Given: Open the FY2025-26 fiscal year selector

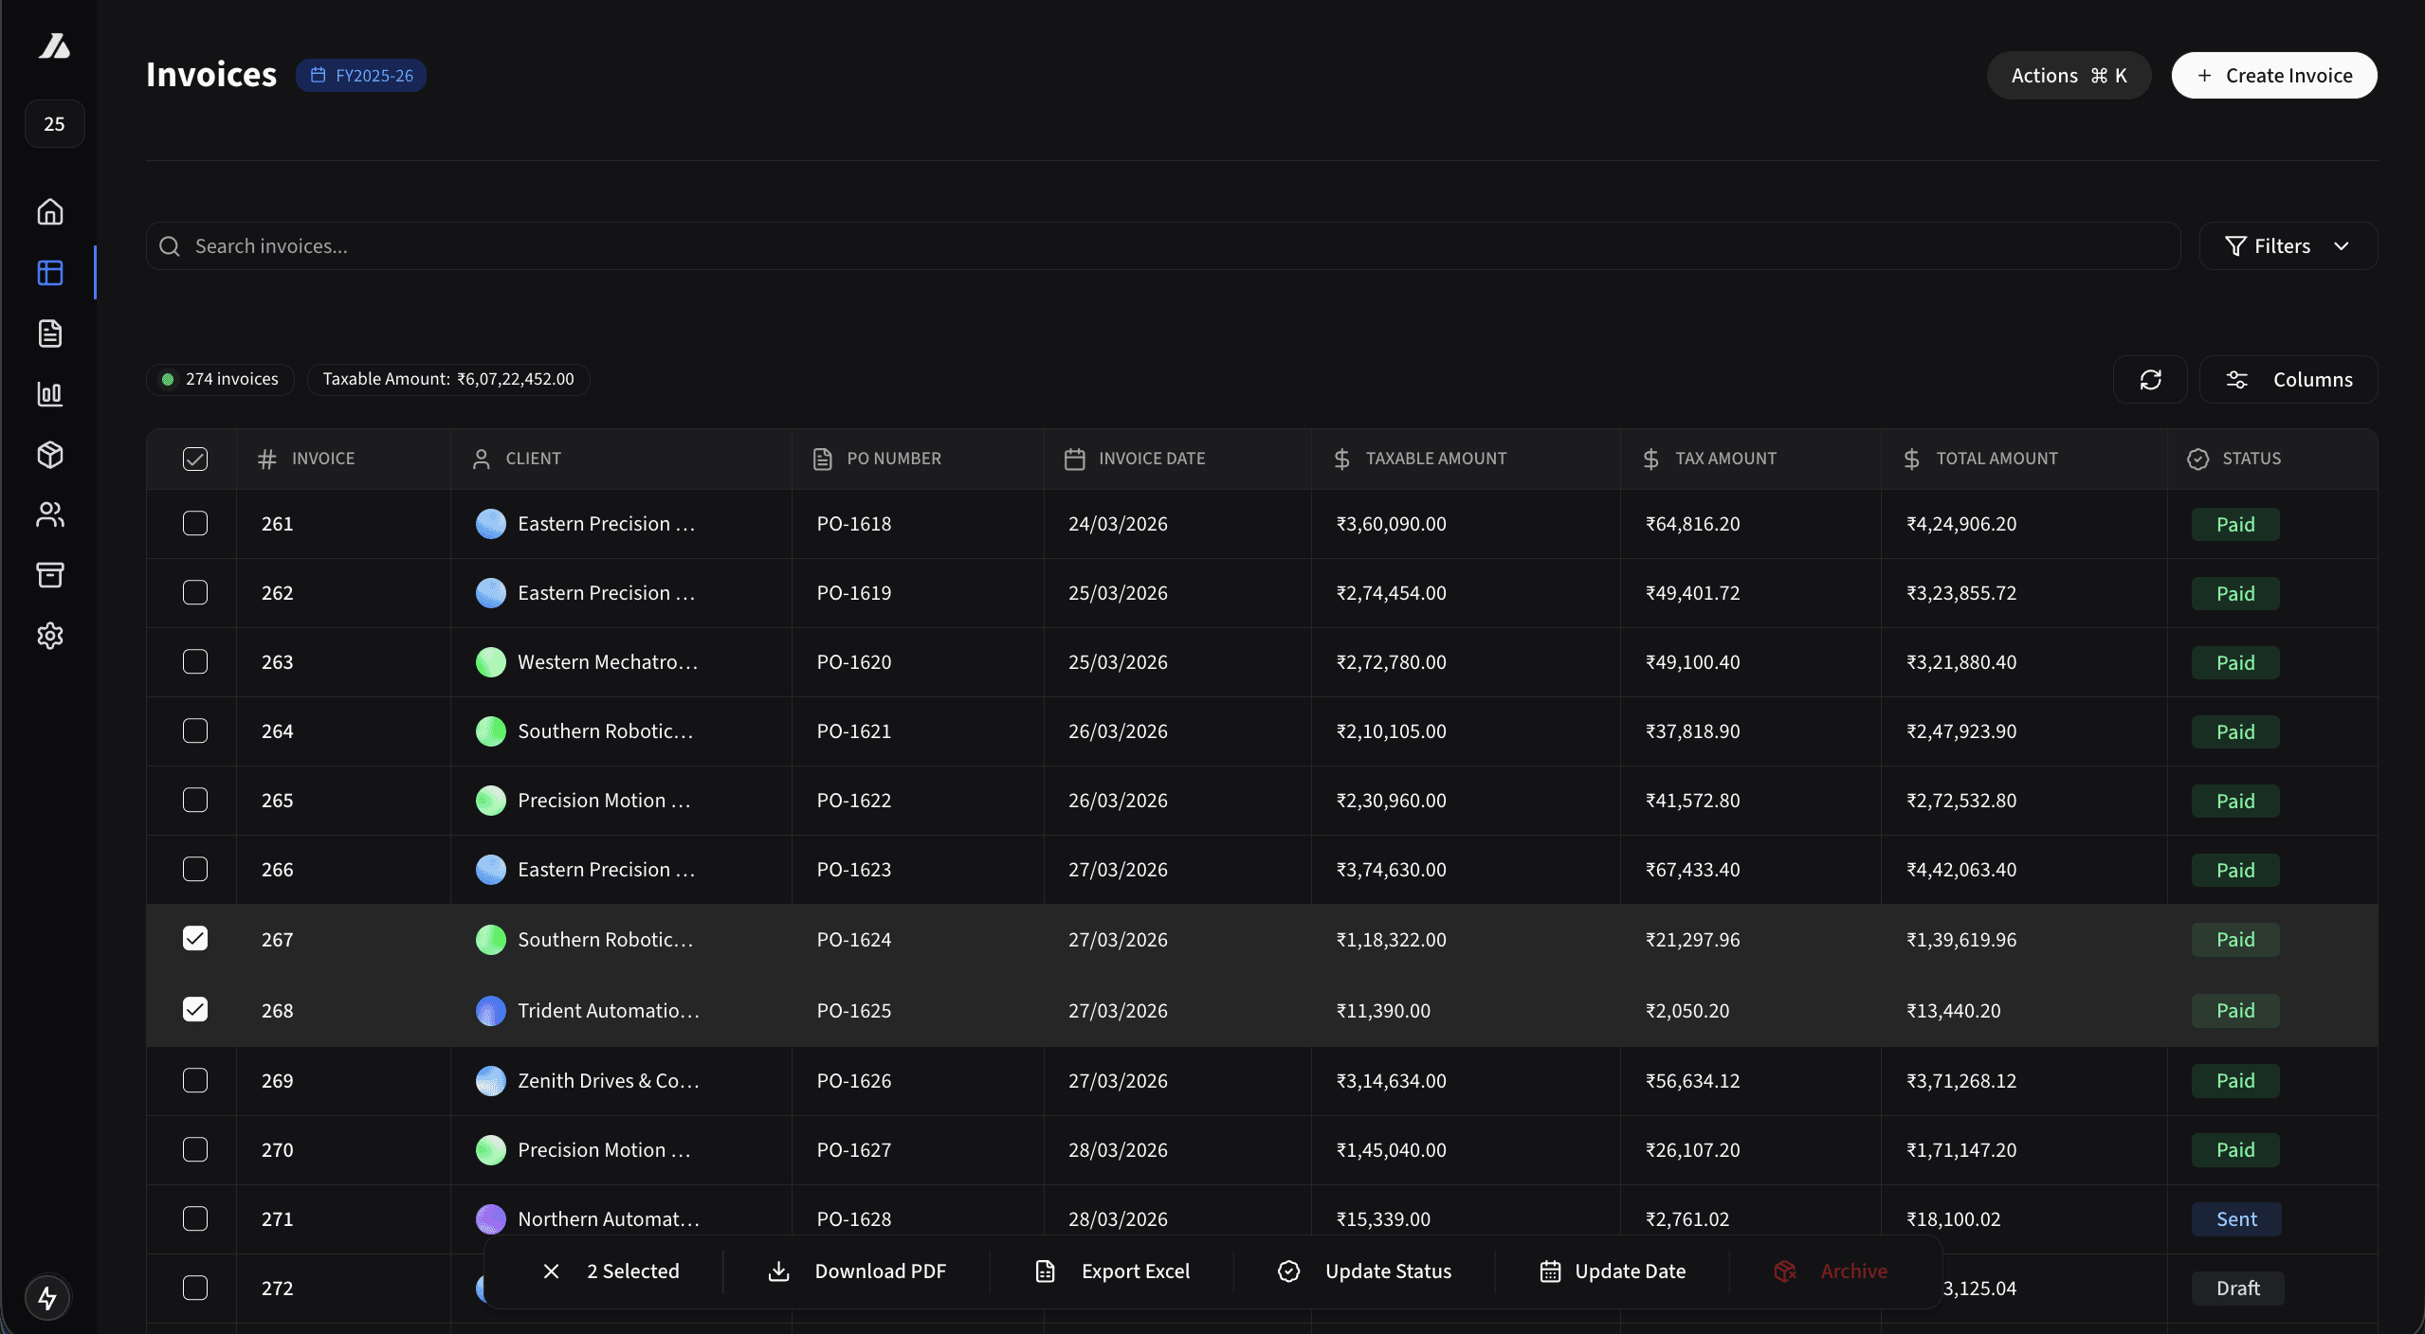Looking at the screenshot, I should [x=361, y=76].
